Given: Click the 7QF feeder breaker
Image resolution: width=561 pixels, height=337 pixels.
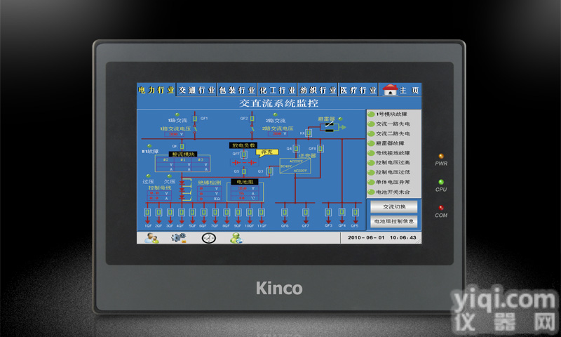Looking at the screenshot, I should point(215,212).
